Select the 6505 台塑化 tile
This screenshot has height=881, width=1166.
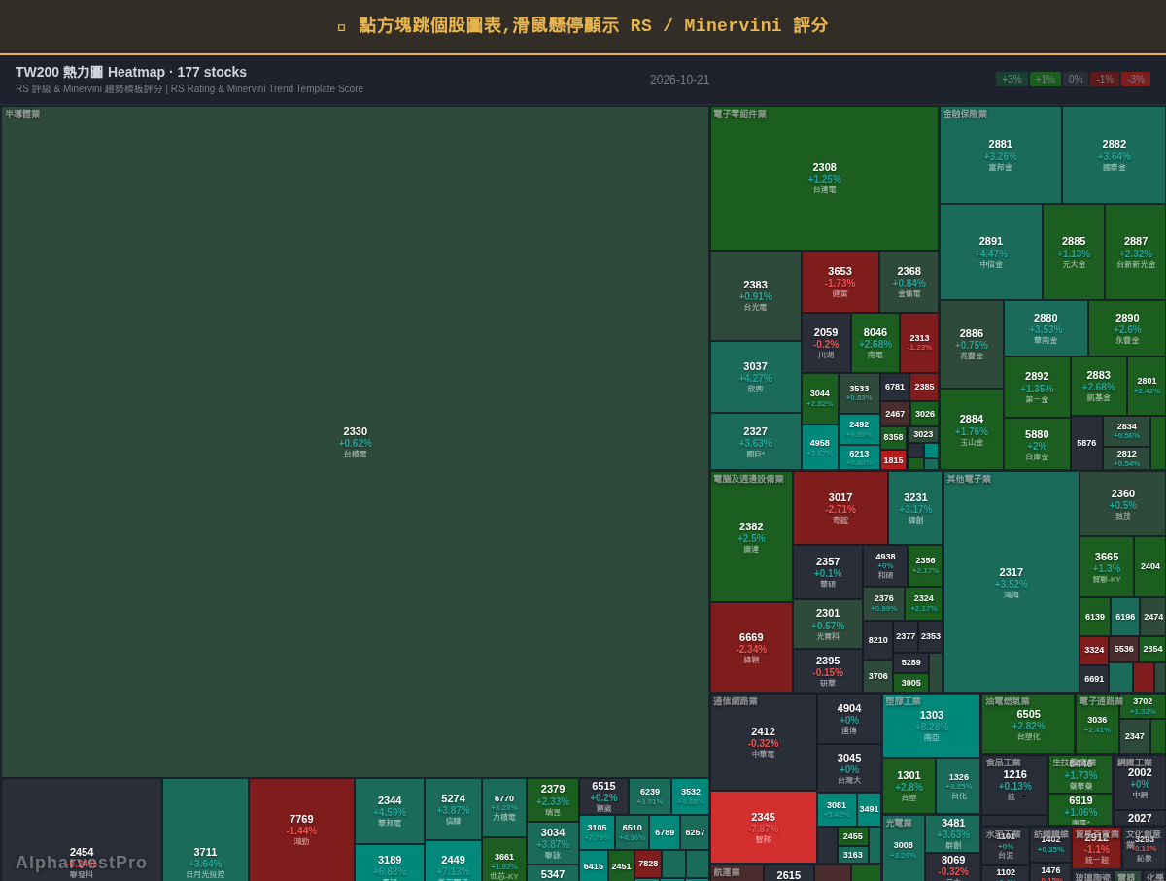(x=1028, y=724)
